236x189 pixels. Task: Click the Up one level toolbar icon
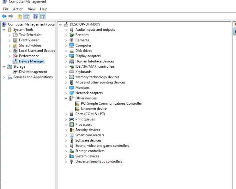coord(20,16)
